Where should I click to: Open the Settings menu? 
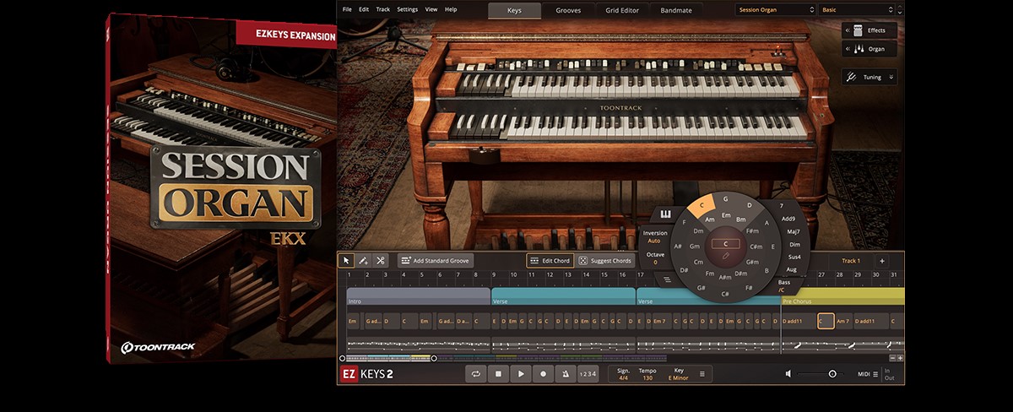(x=407, y=9)
